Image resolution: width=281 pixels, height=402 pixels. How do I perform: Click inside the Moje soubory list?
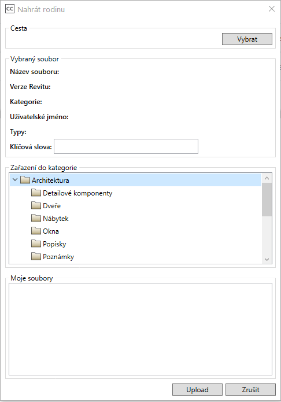(140, 329)
